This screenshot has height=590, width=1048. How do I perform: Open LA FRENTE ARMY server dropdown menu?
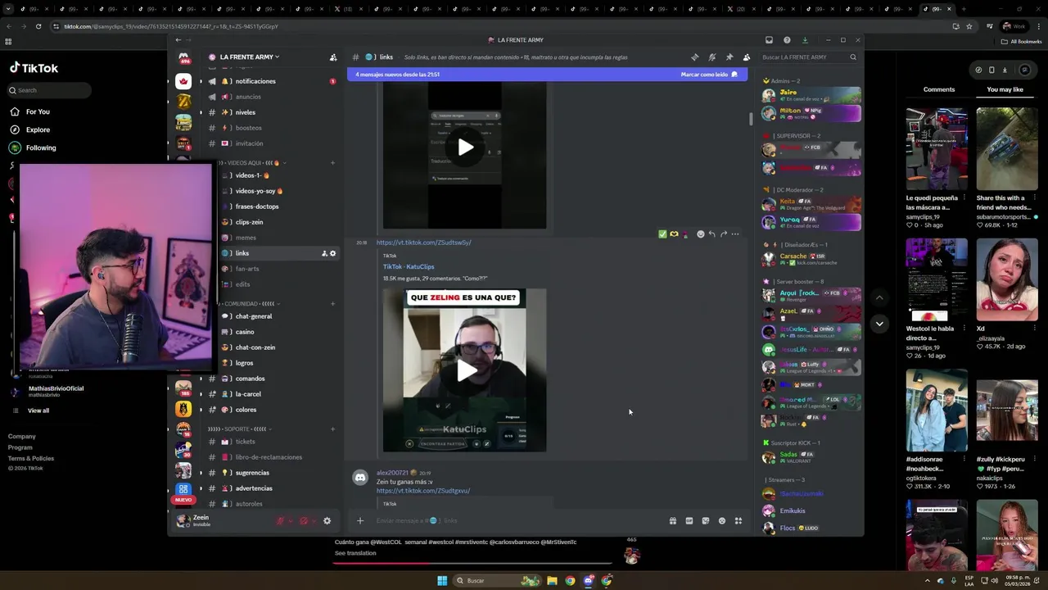pyautogui.click(x=249, y=57)
